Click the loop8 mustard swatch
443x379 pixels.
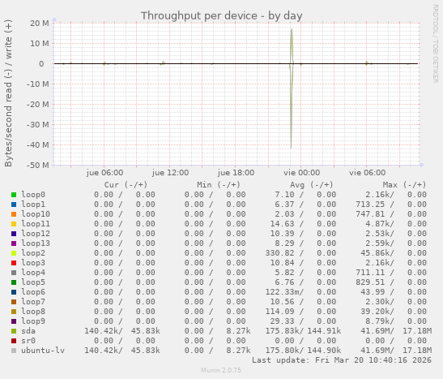tap(14, 312)
